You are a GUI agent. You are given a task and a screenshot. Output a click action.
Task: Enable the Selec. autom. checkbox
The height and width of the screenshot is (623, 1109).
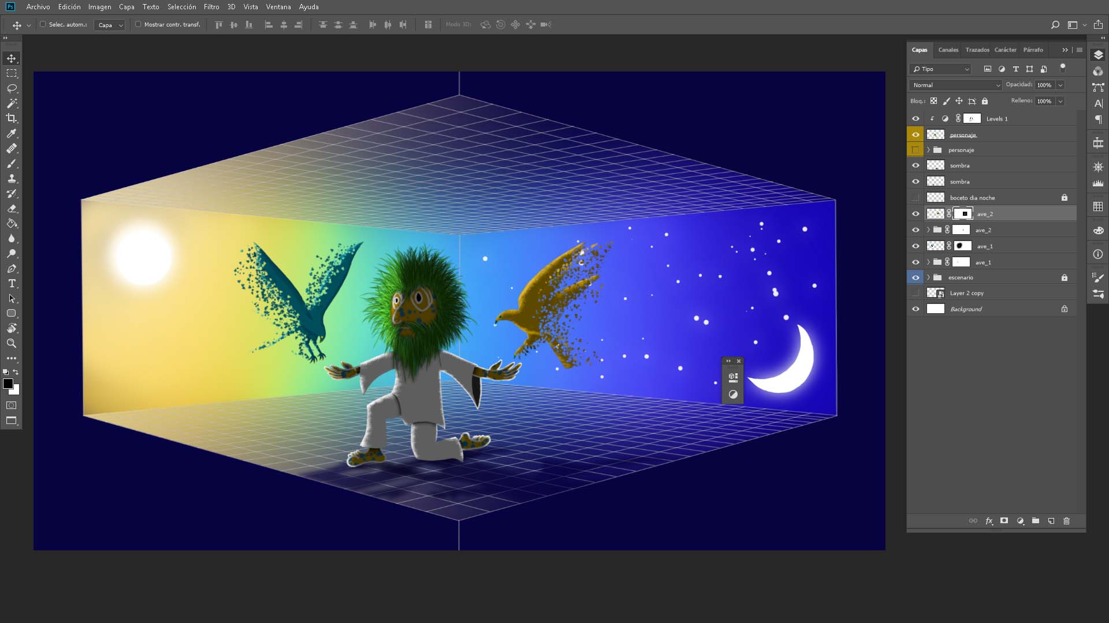[43, 24]
